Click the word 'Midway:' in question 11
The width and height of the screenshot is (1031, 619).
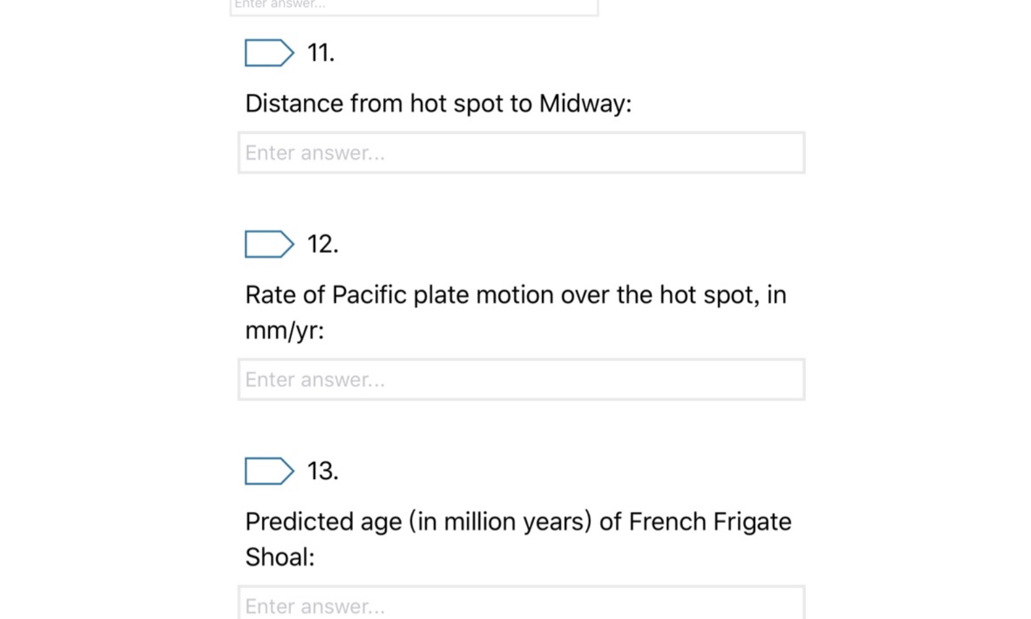(x=585, y=103)
